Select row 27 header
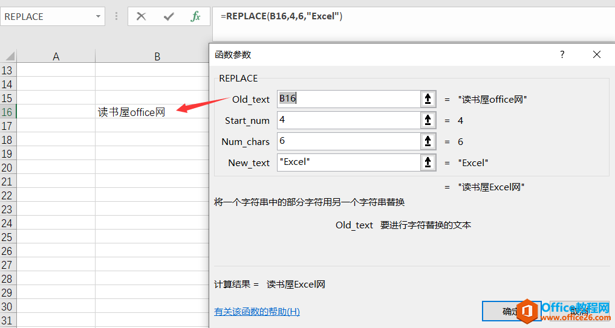The height and width of the screenshot is (328, 615). click(x=8, y=265)
